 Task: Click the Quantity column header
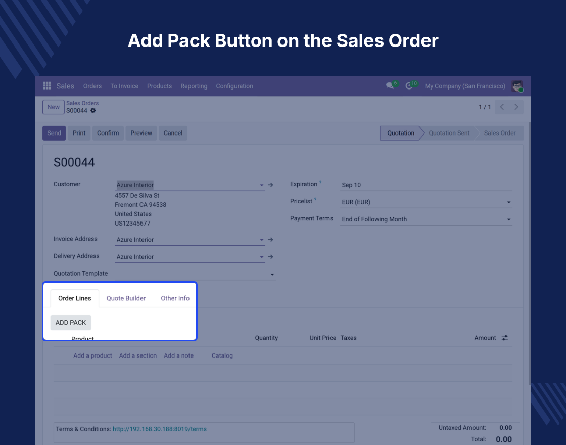click(x=266, y=338)
